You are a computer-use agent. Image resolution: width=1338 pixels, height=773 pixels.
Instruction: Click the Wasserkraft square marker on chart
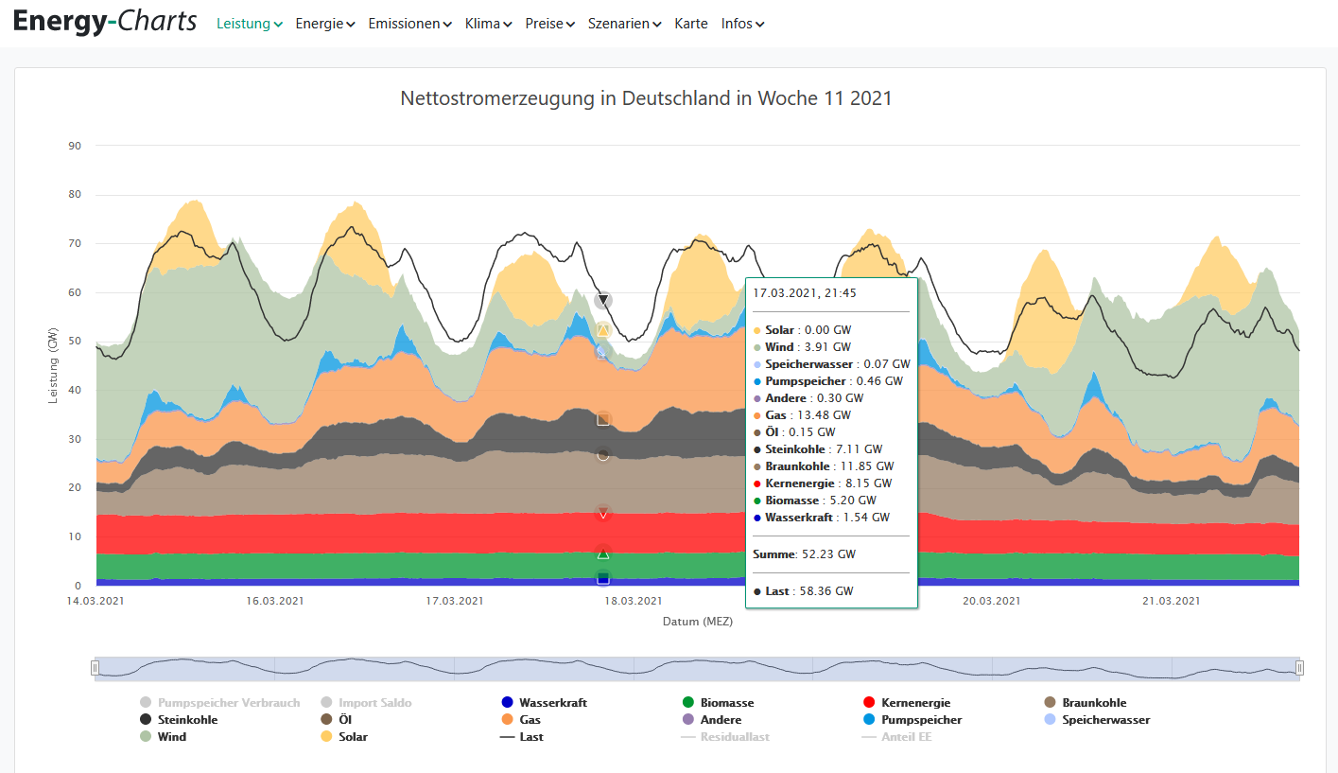point(603,578)
